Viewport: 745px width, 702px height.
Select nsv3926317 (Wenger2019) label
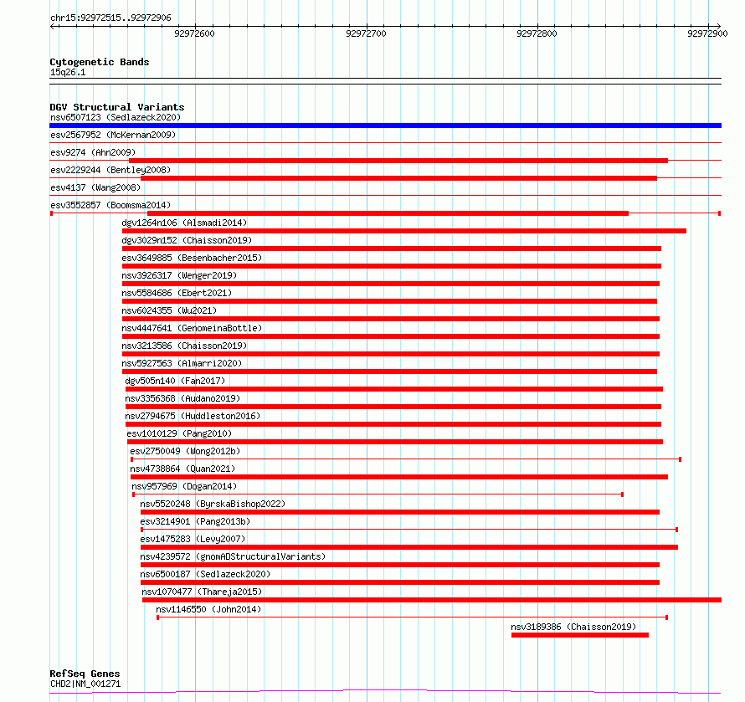pyautogui.click(x=179, y=275)
